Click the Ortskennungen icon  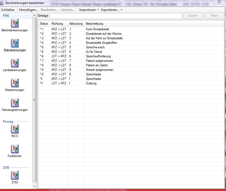coord(15,83)
